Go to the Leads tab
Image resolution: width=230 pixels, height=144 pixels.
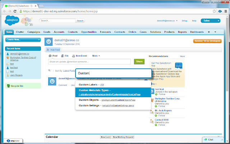point(47,32)
